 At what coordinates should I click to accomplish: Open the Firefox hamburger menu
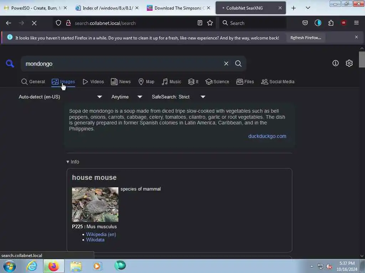[x=356, y=23]
